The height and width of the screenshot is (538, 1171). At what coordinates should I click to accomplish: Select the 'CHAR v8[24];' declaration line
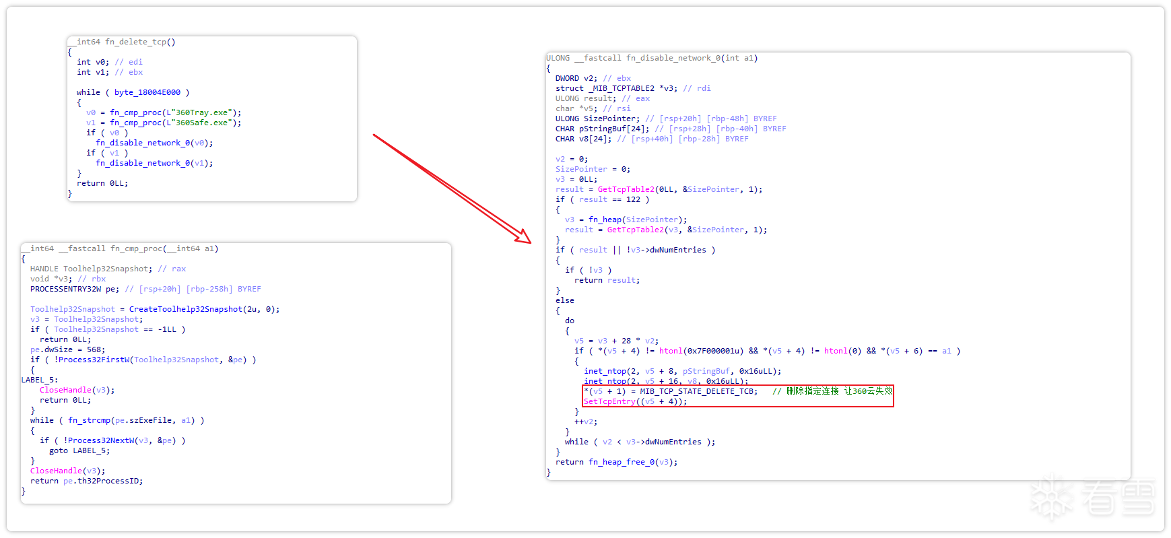click(x=652, y=139)
